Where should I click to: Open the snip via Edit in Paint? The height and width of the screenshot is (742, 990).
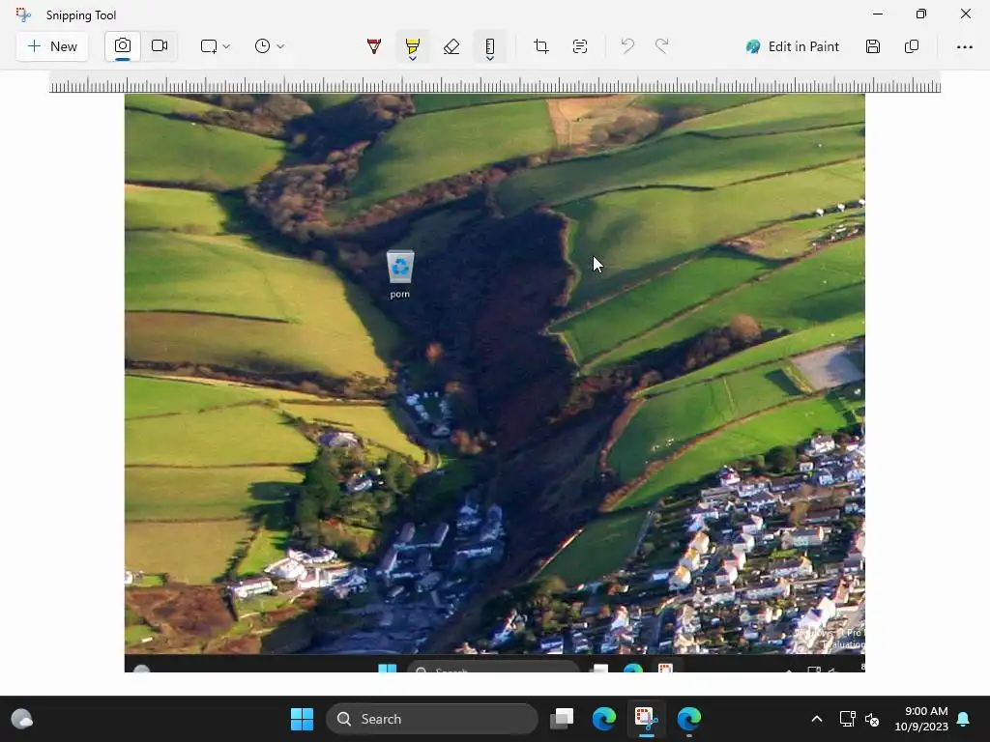(x=793, y=46)
